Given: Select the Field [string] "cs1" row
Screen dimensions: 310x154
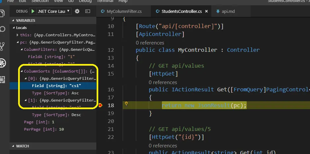Looking at the screenshot, I should coord(53,86).
